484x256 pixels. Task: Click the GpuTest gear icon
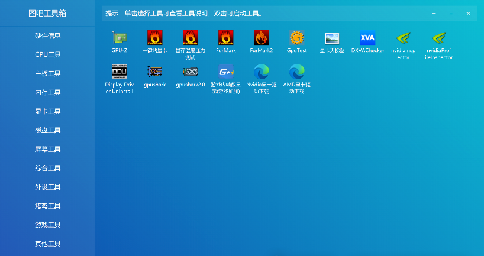(x=296, y=38)
